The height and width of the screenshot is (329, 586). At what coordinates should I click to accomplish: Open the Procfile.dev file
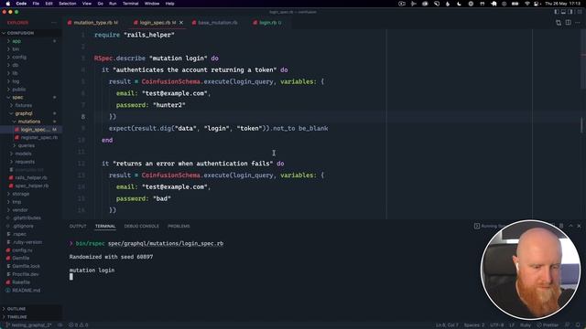coord(25,274)
